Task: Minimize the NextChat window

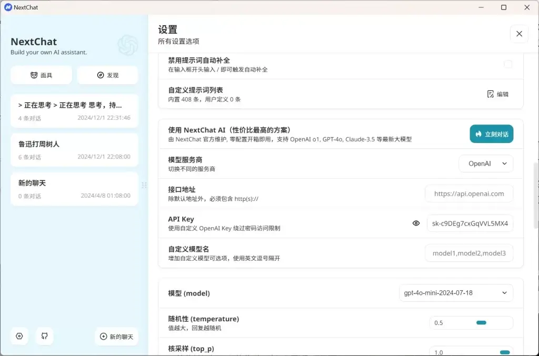Action: coord(481,7)
